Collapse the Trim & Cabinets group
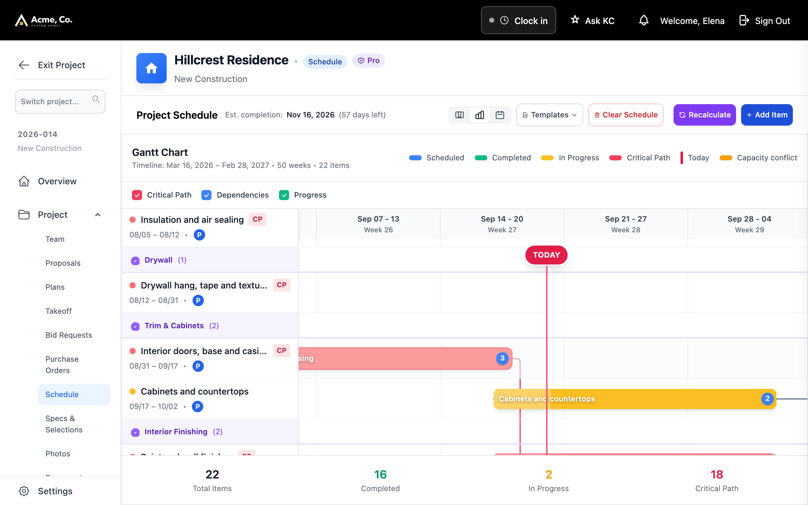Image resolution: width=808 pixels, height=505 pixels. (135, 326)
